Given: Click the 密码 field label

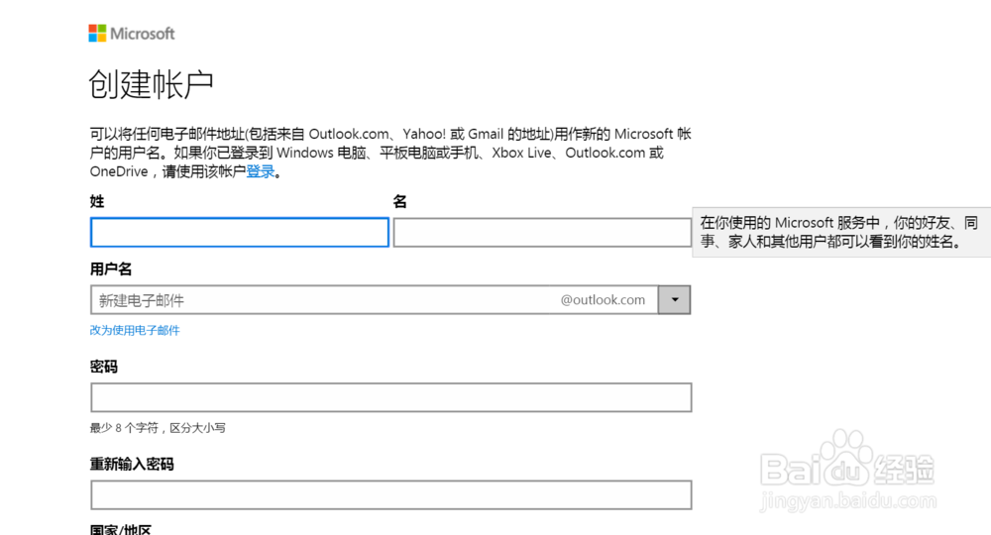Looking at the screenshot, I should 104,367.
